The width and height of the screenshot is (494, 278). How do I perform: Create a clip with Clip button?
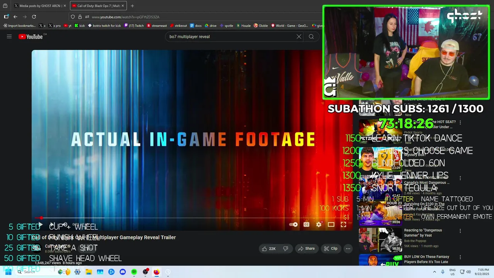[330, 249]
